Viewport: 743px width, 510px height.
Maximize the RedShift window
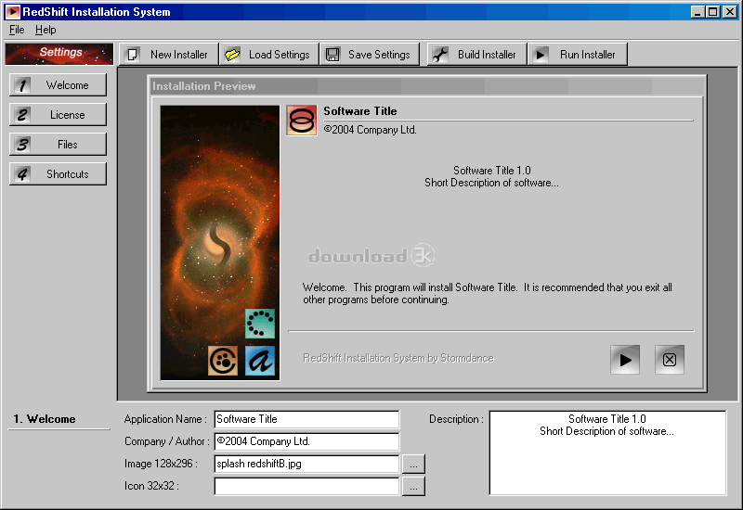[712, 12]
